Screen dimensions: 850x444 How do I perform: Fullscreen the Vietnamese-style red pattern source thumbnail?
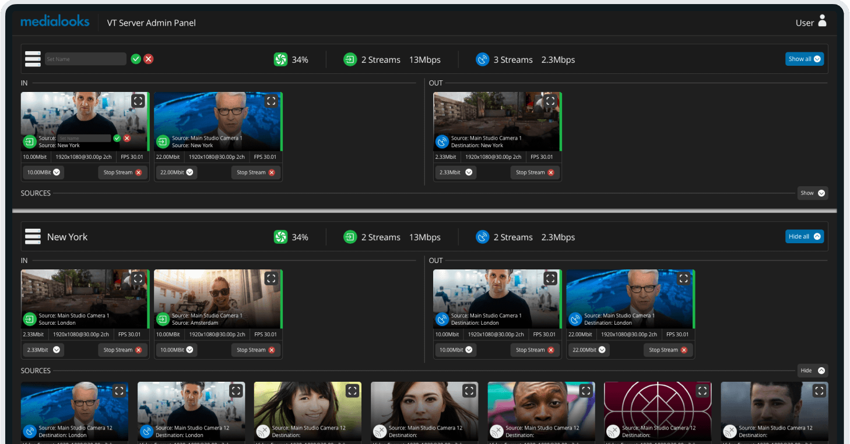(x=703, y=391)
